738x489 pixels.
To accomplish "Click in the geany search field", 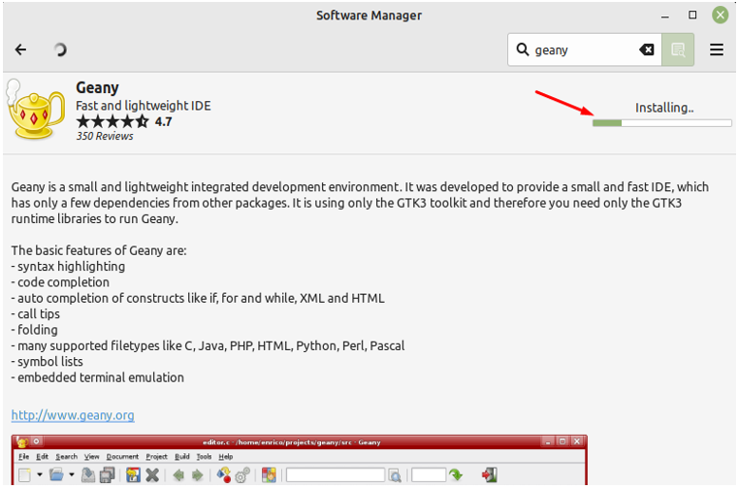I will pyautogui.click(x=582, y=49).
